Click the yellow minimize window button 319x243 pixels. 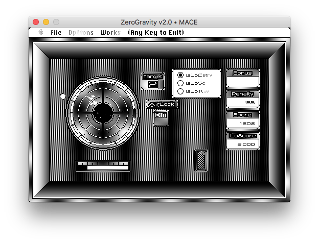tap(46, 22)
